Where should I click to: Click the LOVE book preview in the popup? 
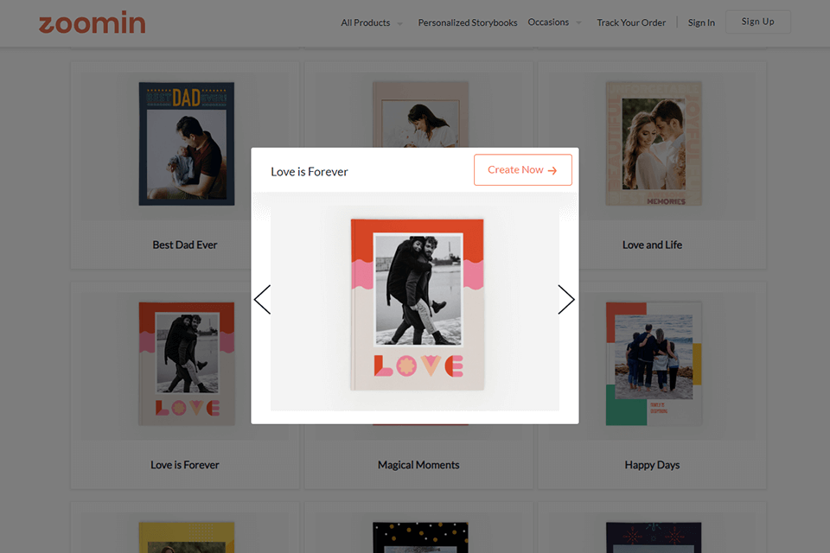click(417, 304)
